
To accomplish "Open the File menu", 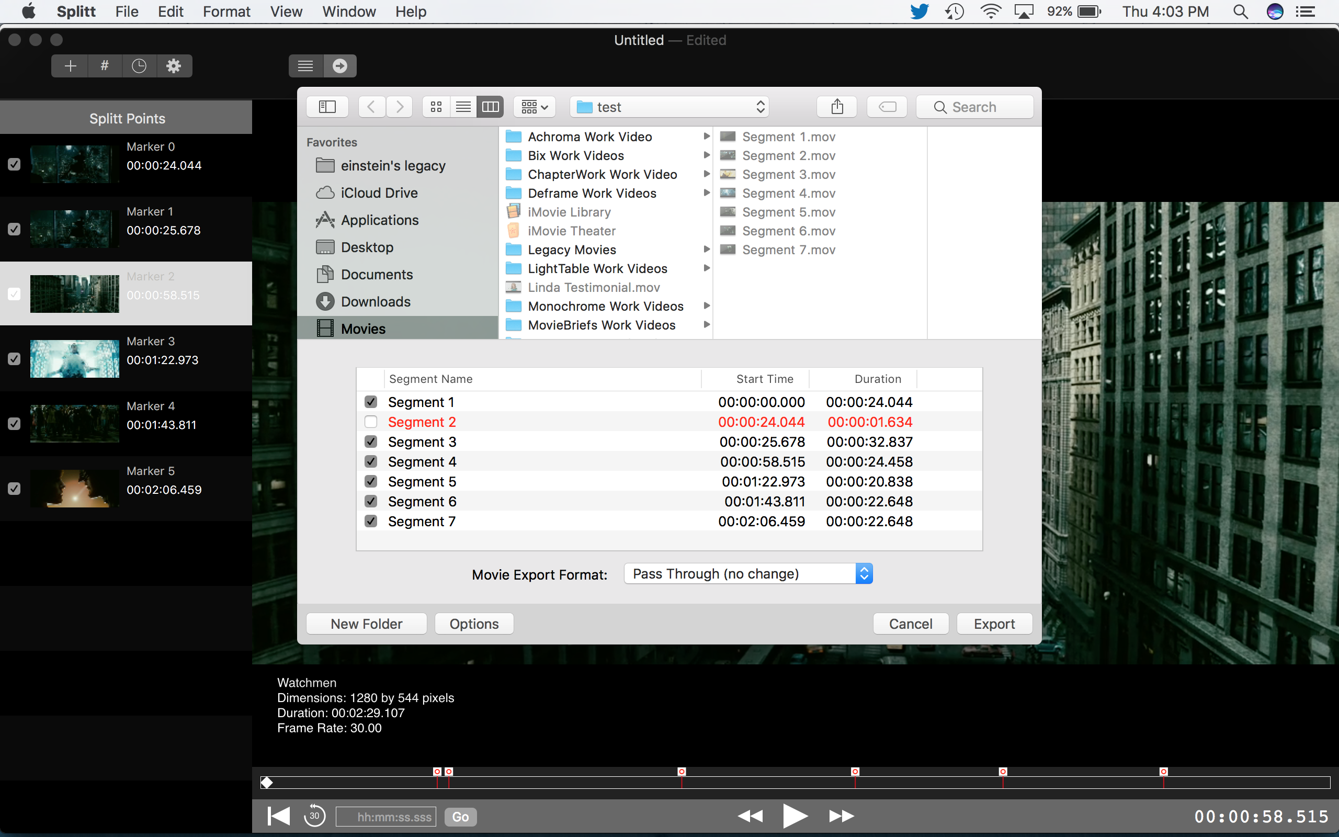I will (127, 12).
